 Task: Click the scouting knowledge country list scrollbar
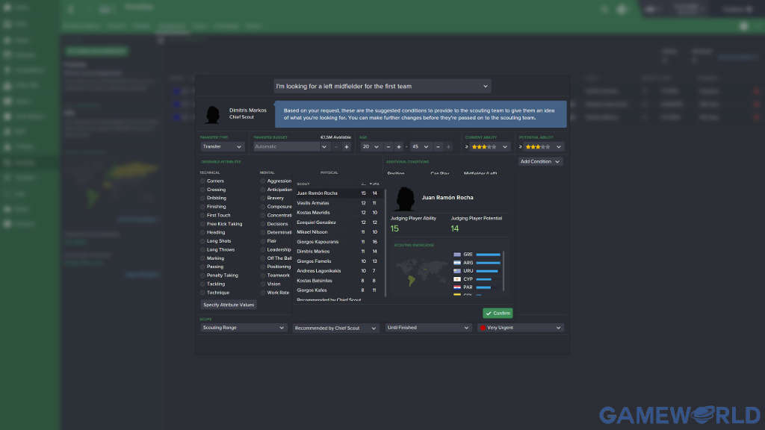(x=504, y=272)
